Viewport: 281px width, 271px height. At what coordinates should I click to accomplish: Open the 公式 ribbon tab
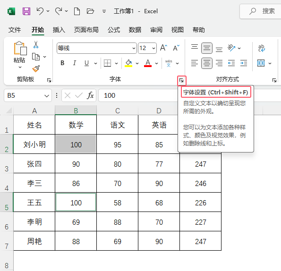[x=114, y=30]
